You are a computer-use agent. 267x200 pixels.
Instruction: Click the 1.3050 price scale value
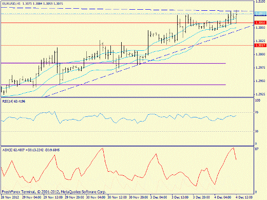tap(260, 27)
